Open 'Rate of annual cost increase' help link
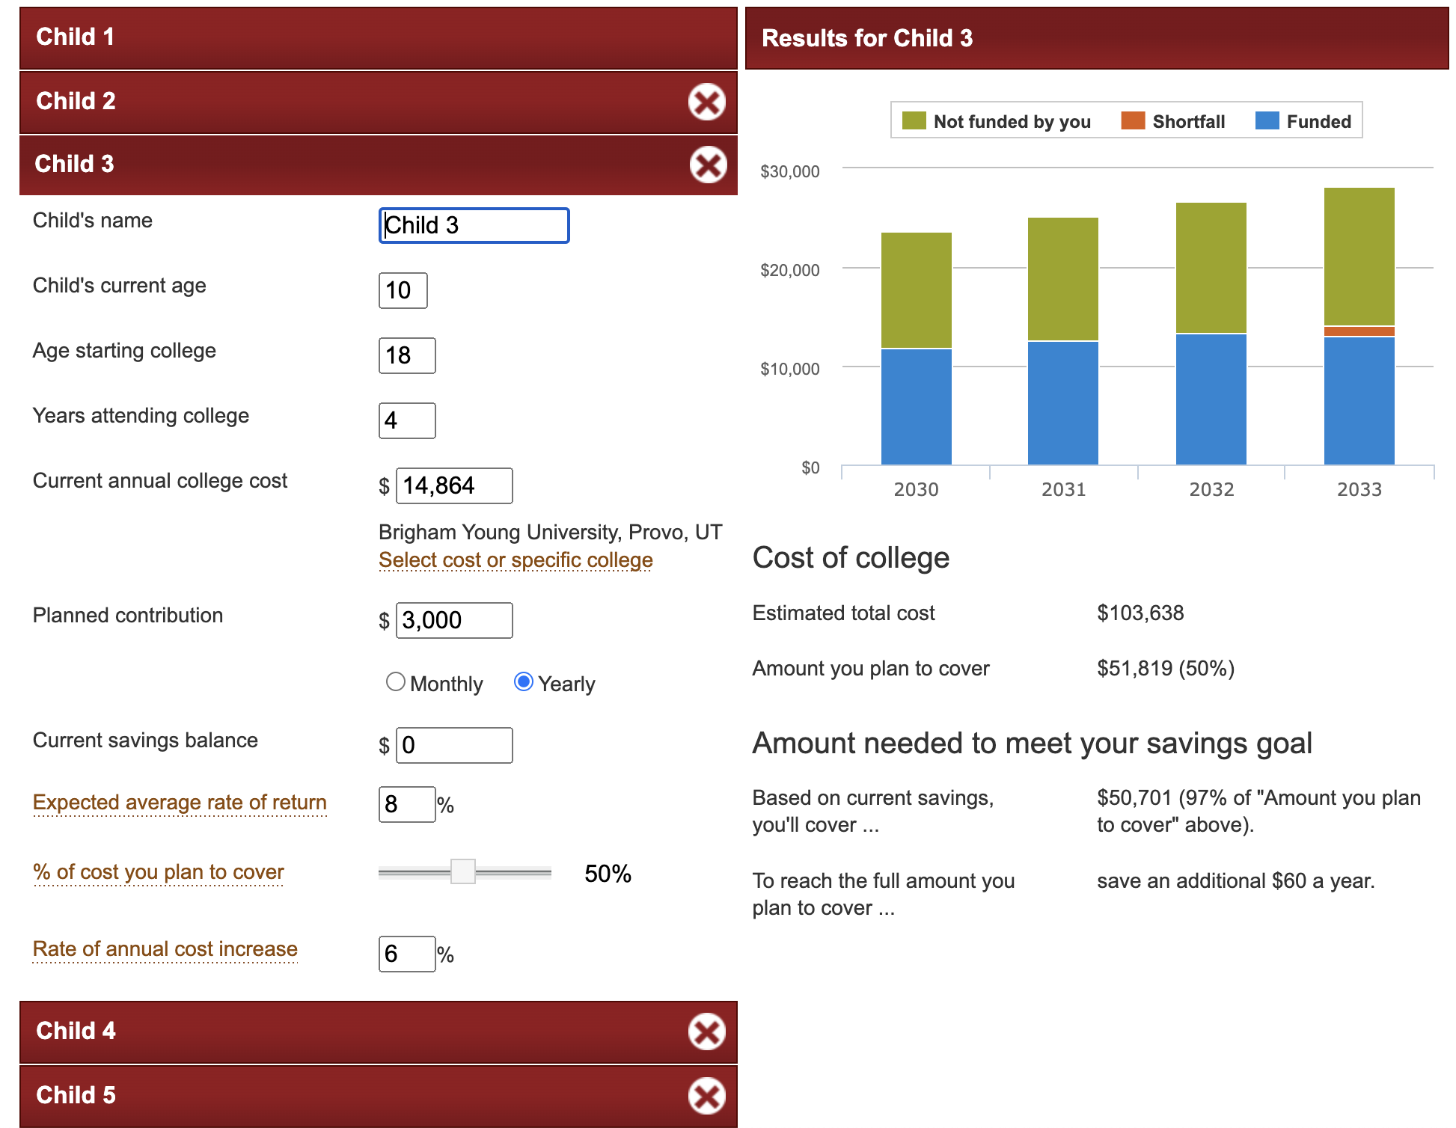The image size is (1456, 1128). (x=165, y=949)
